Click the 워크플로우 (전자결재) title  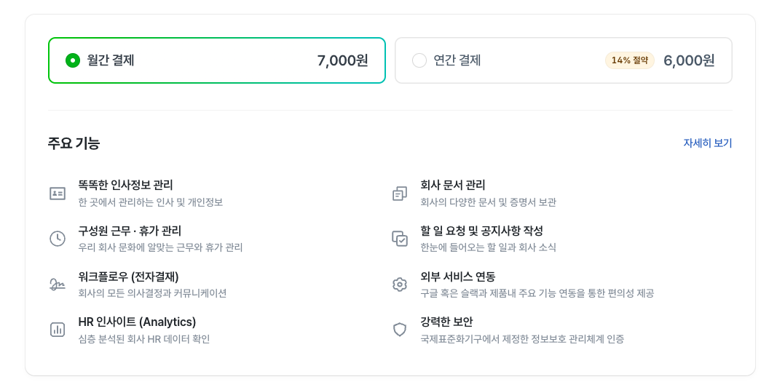pyautogui.click(x=128, y=277)
